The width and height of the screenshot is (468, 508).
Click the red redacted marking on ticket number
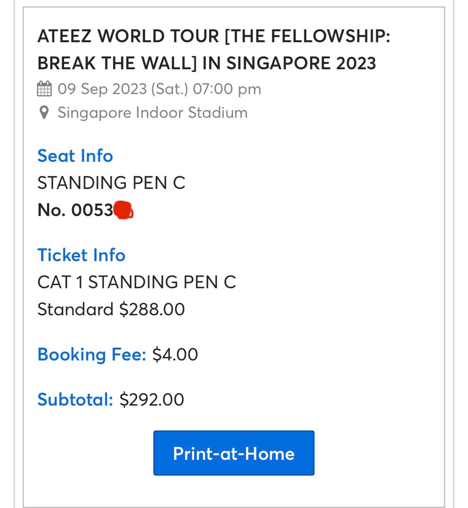click(124, 210)
